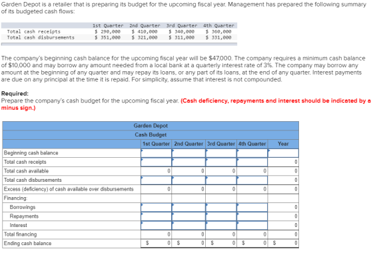
Task: Click the 'Total cash available' row label
Action: tap(26, 171)
